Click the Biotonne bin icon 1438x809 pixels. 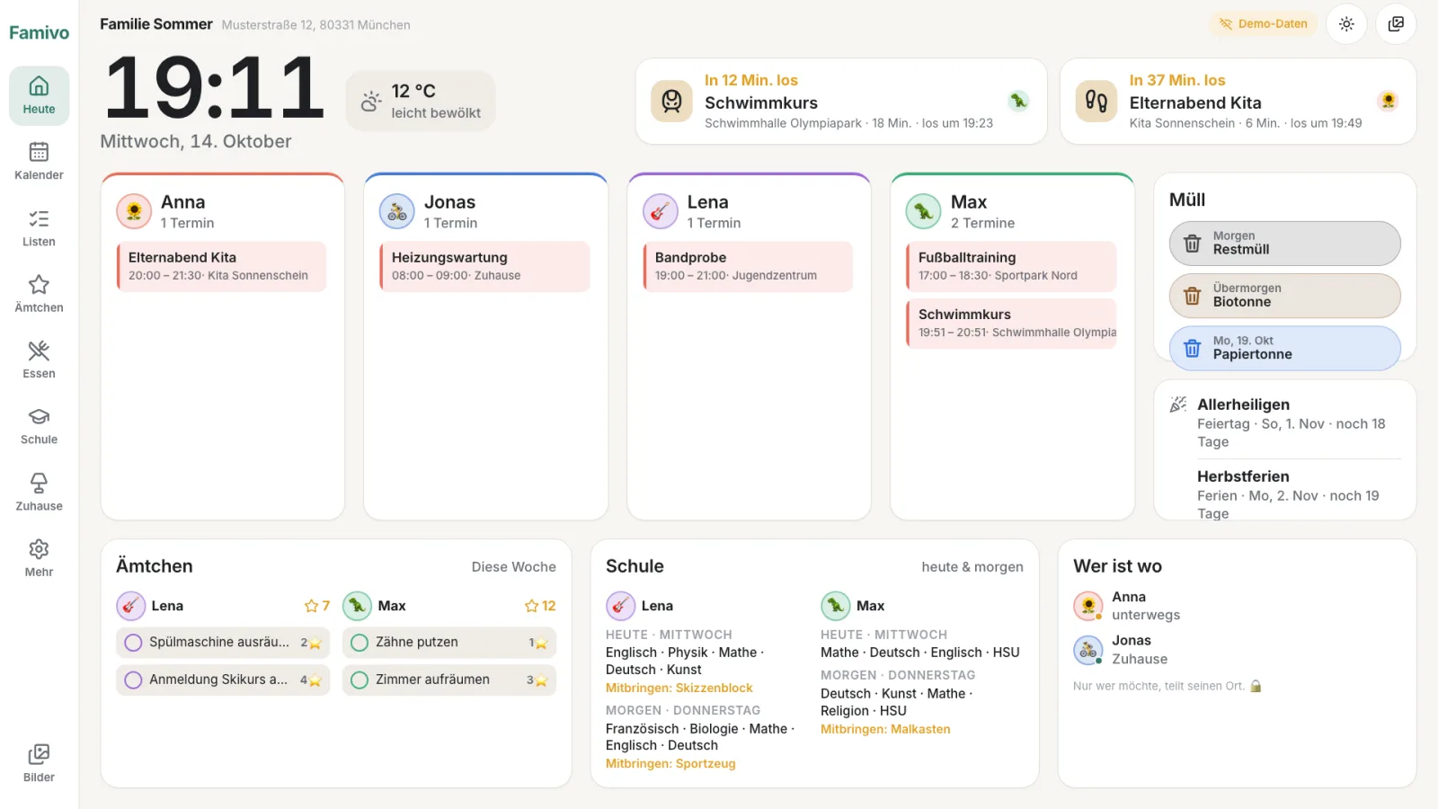point(1193,296)
